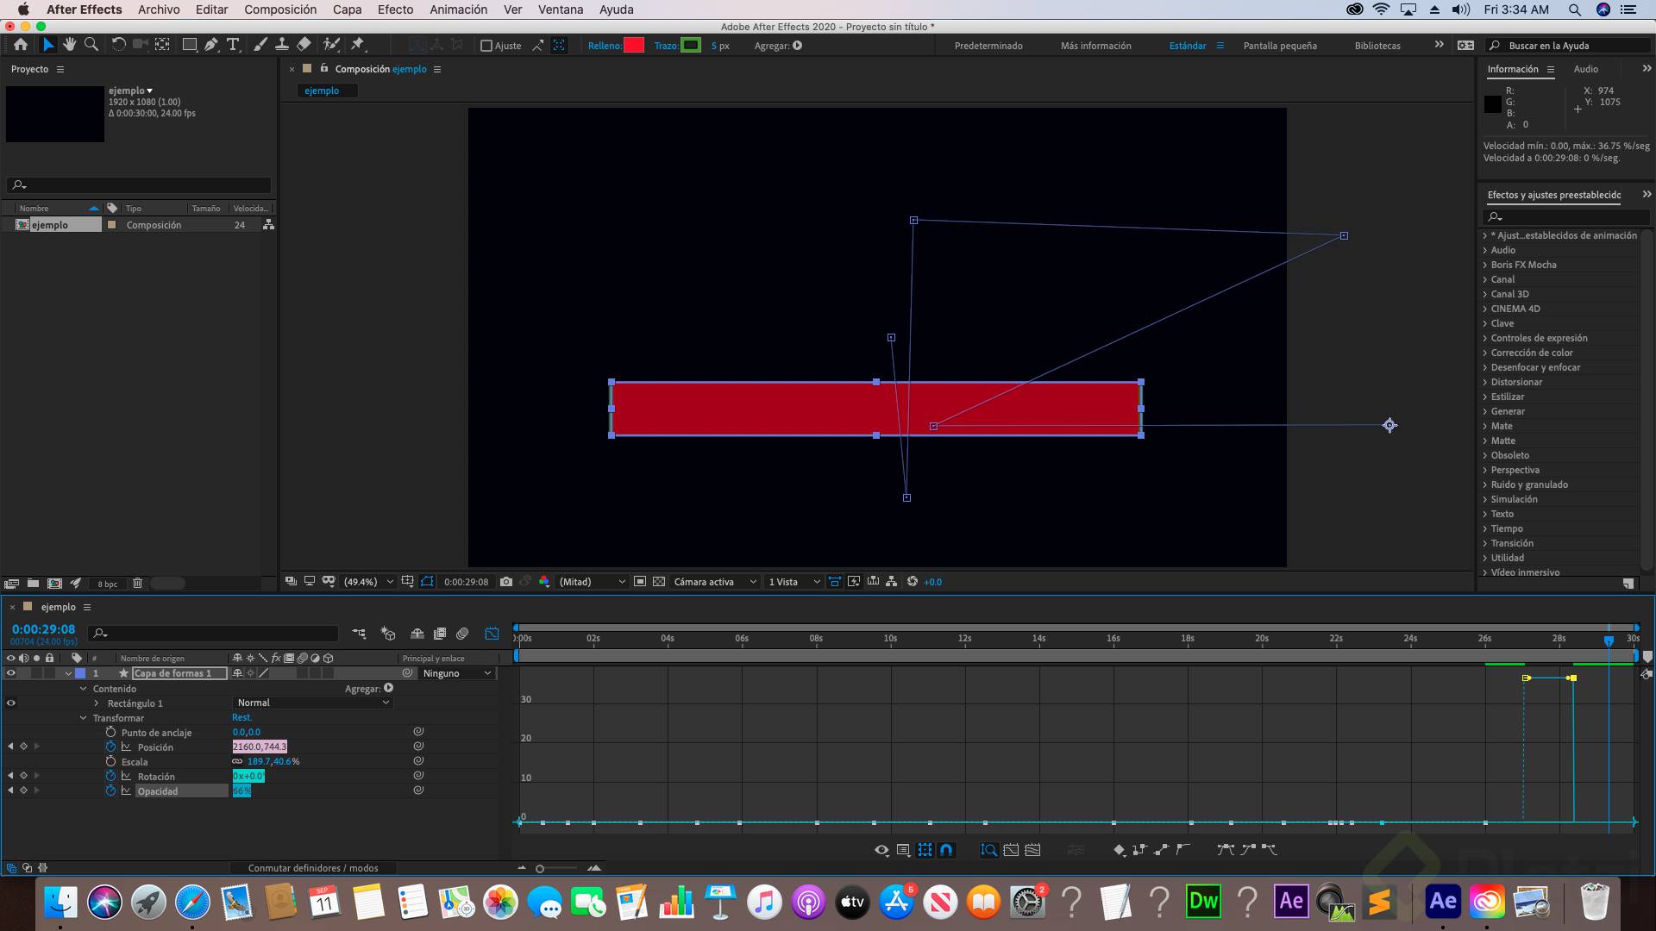Click the Rest. transform reset link
This screenshot has width=1656, height=931.
tap(241, 717)
